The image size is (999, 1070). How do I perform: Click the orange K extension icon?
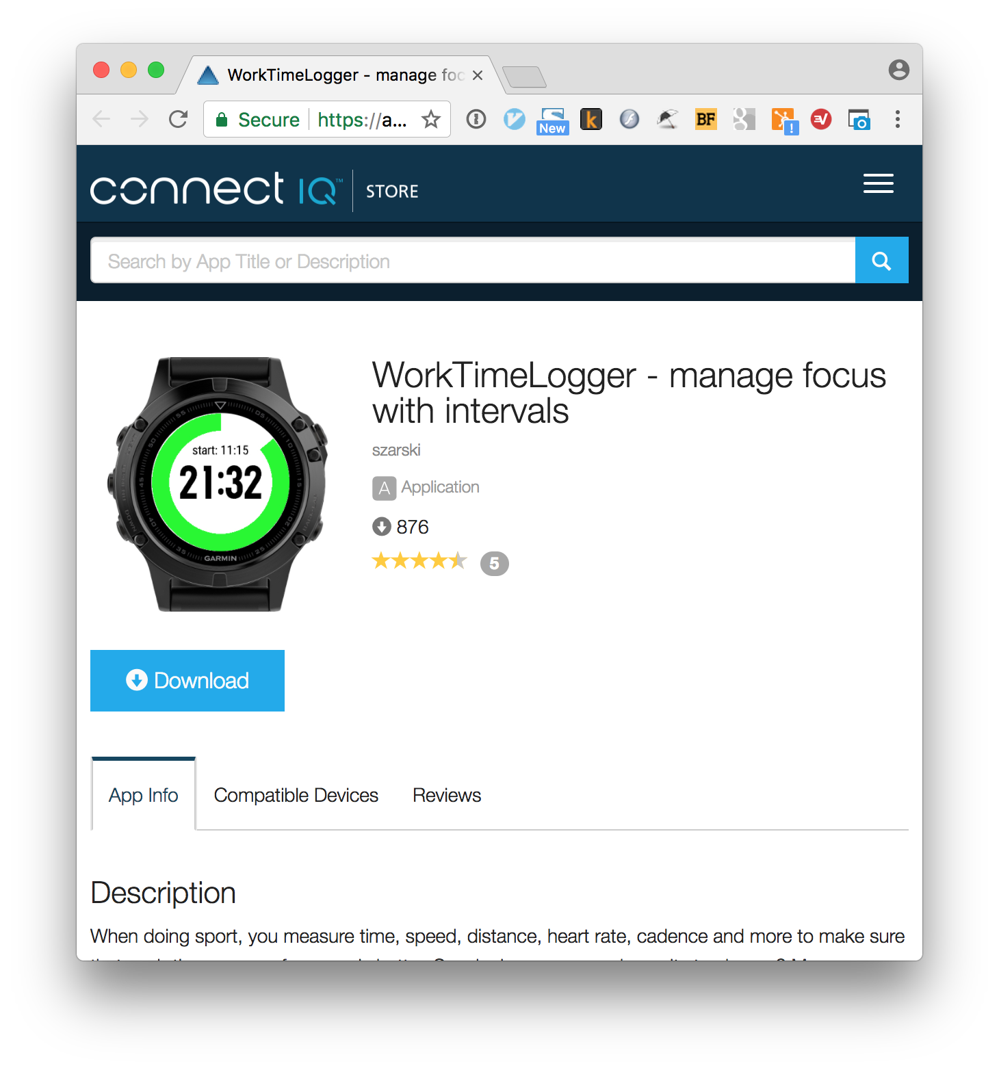591,120
